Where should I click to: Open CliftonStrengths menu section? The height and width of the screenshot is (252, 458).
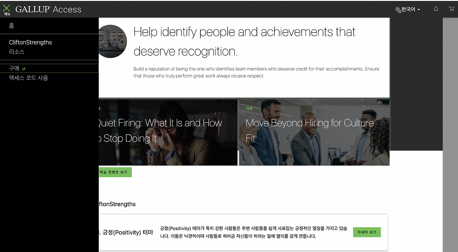pos(30,42)
